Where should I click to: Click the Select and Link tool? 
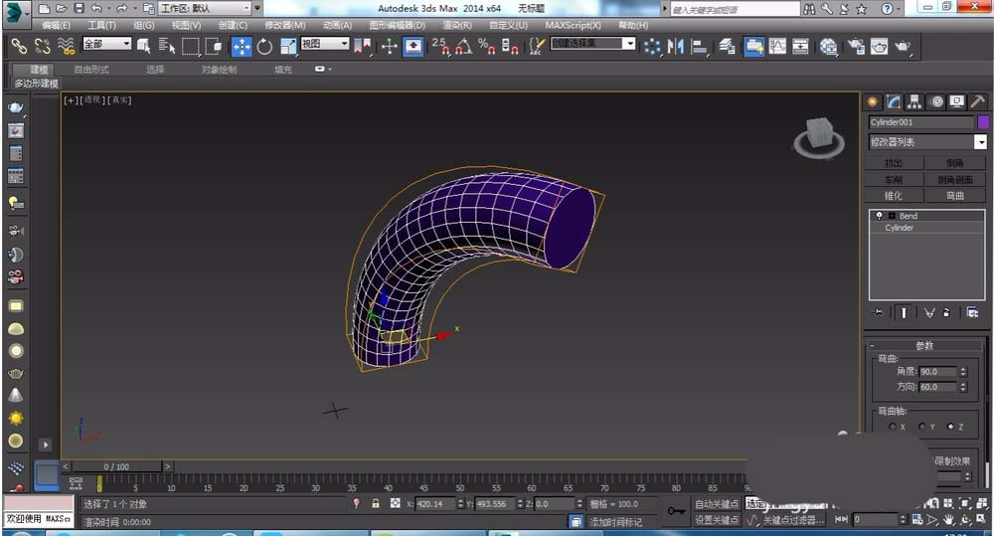(x=19, y=46)
